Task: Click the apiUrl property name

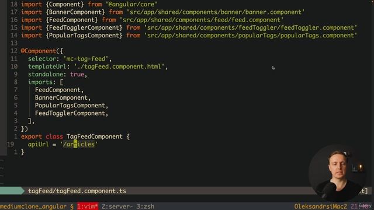Action: coord(39,144)
